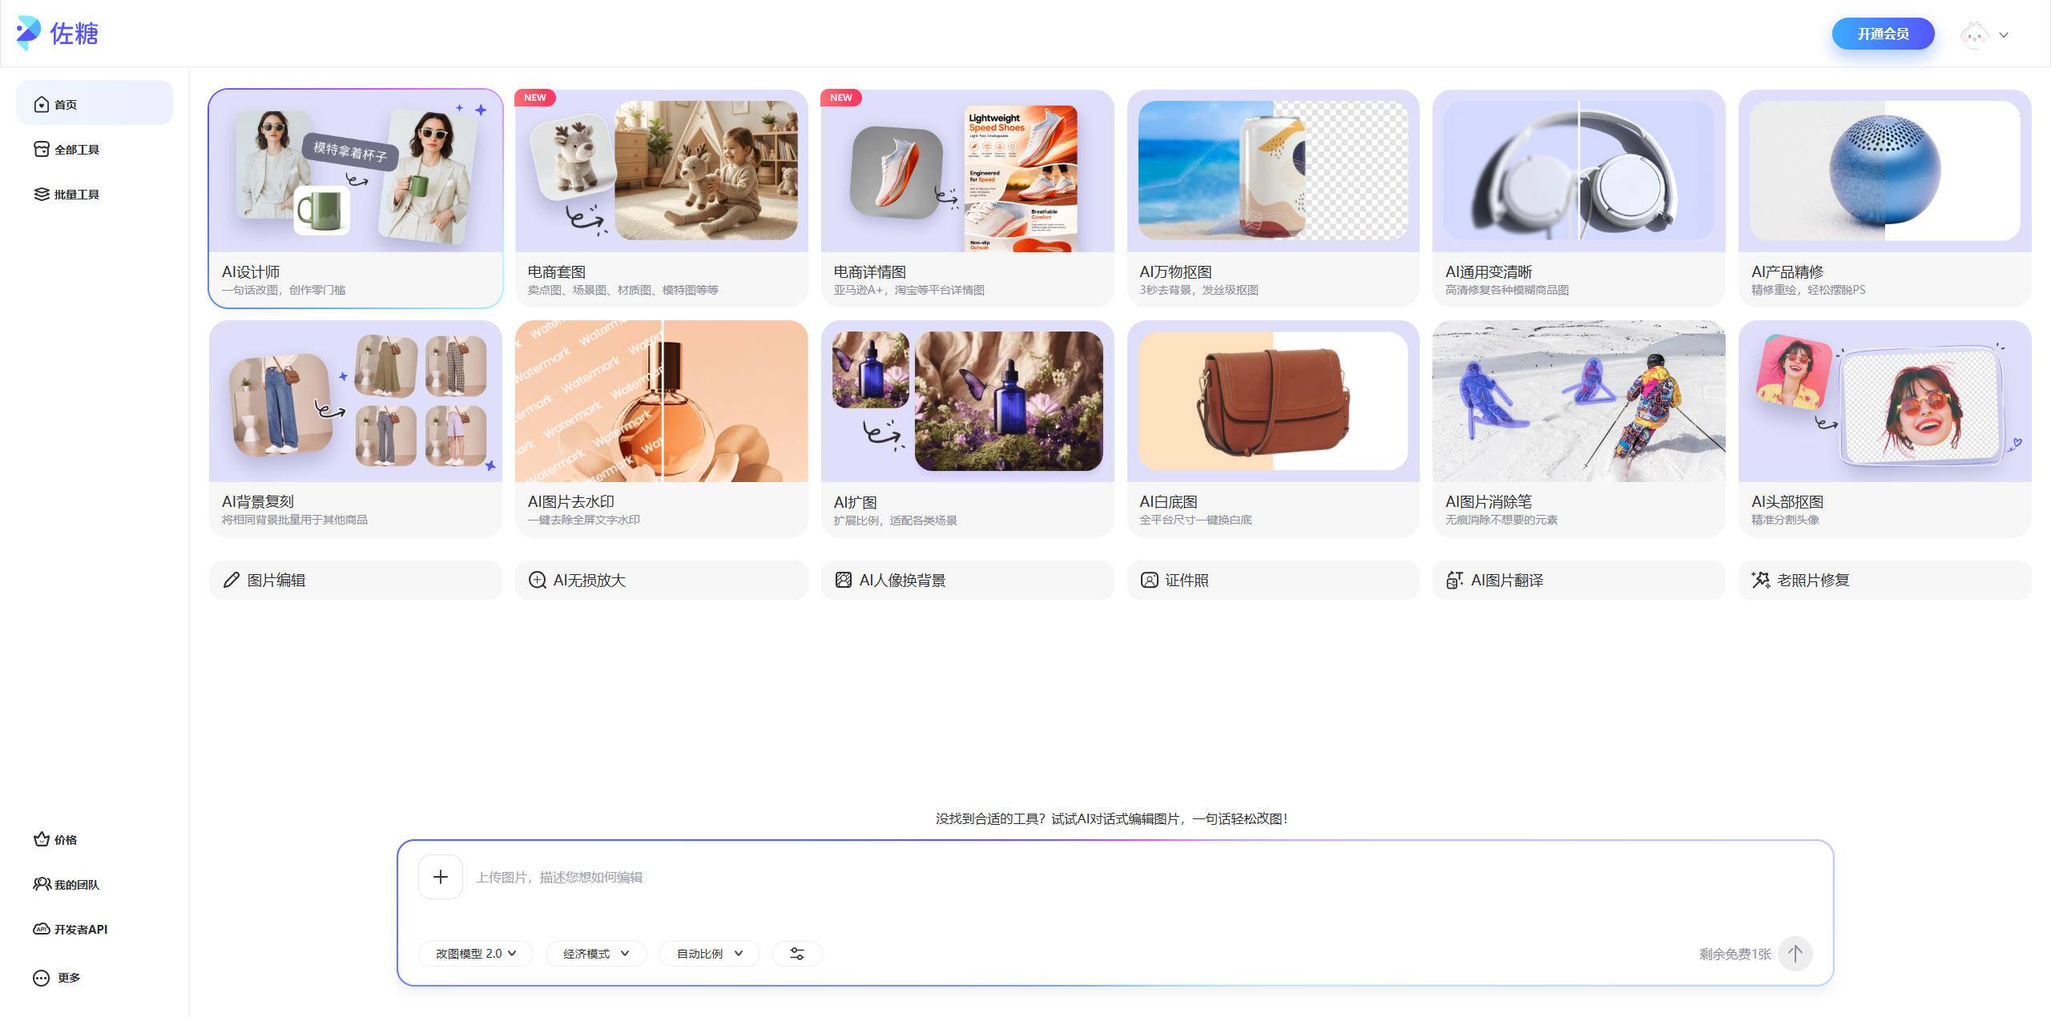Select 全部工具 in the sidebar menu
Viewport: 2051px width, 1017px height.
pyautogui.click(x=95, y=150)
